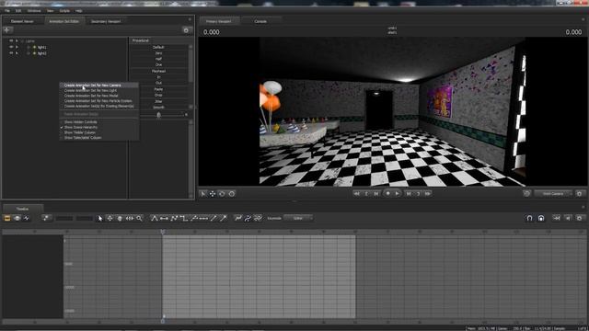Toggle visibility eye for light1
The image size is (589, 331).
(x=11, y=47)
